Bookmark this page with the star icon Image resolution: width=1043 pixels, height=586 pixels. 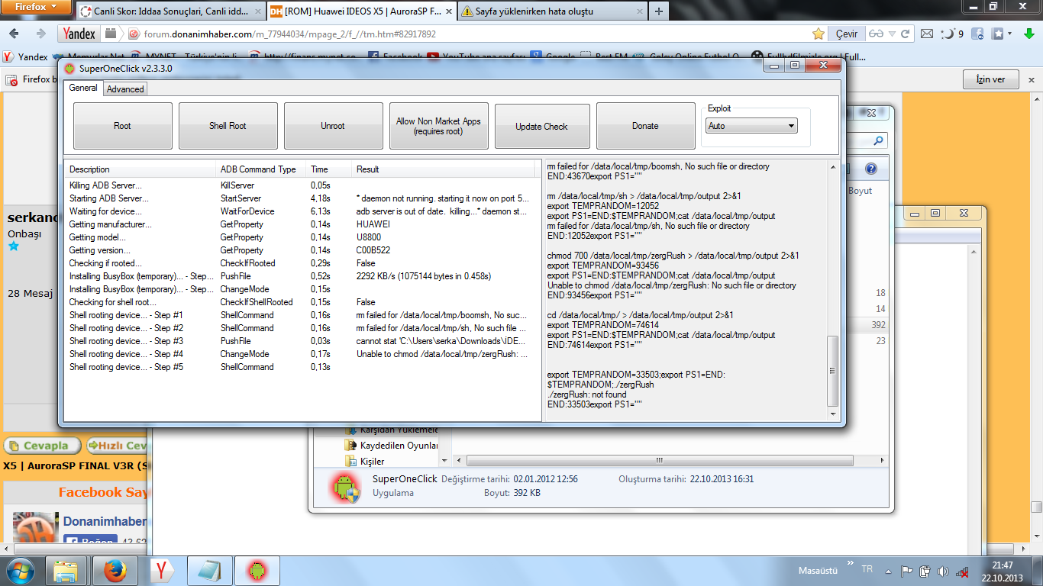[819, 34]
